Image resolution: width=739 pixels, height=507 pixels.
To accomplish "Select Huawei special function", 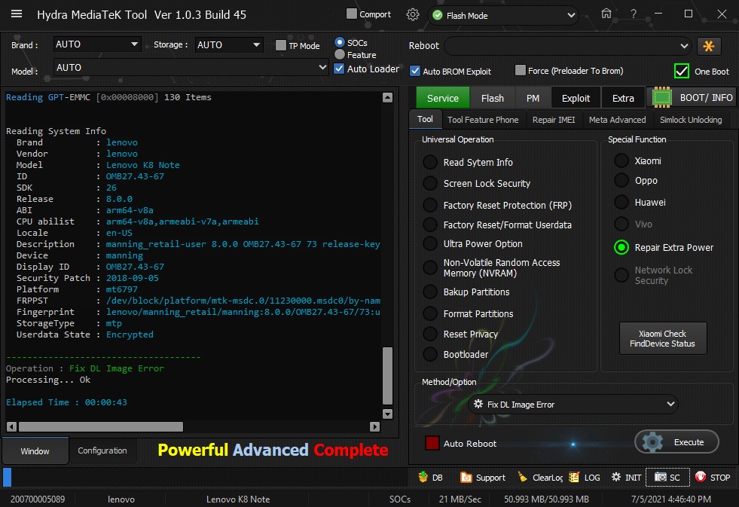I will [621, 202].
